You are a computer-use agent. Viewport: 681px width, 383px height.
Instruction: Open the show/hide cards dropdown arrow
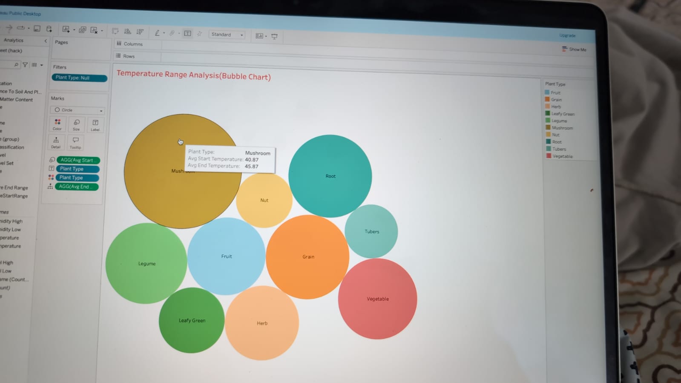[266, 36]
